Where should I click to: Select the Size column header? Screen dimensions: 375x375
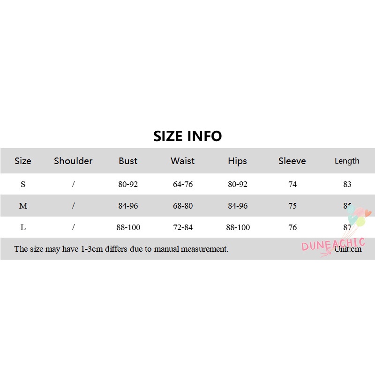23,161
